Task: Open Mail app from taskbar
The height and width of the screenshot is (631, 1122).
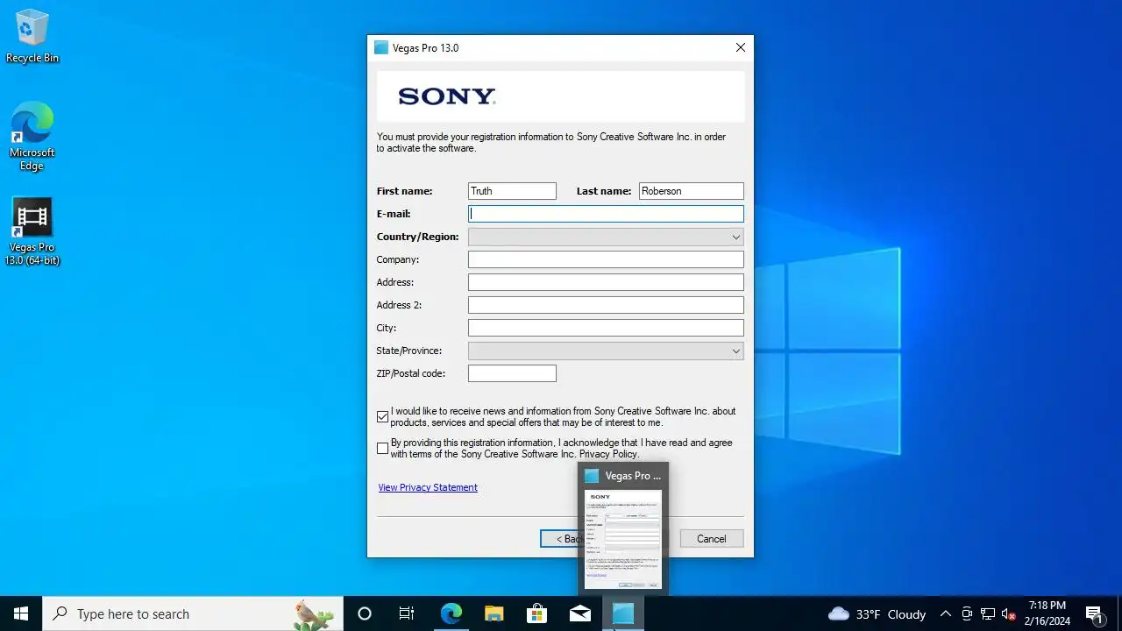Action: [x=579, y=613]
